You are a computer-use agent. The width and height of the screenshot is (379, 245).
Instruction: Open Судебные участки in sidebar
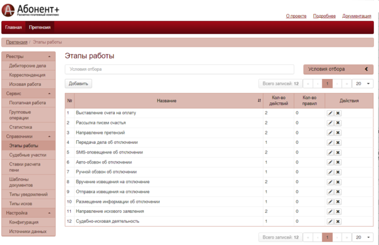coord(28,155)
